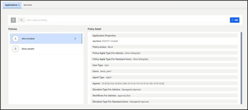The width and height of the screenshot is (248, 110).
Task: Click Policy Apply Type For Admins row
Action: (164, 53)
